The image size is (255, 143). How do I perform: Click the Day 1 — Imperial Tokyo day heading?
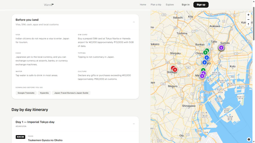pyautogui.click(x=35, y=122)
